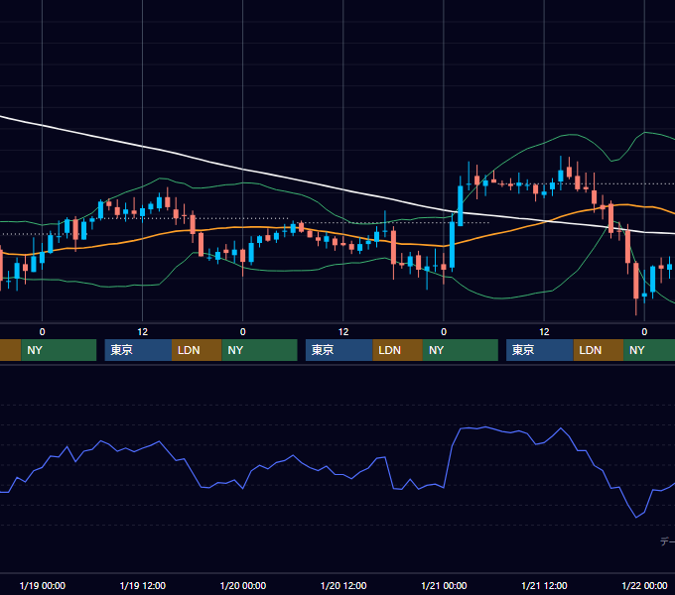Viewport: 675px width, 595px height.
Task: Click the "12" hour label above 1/21 12:00
Action: [544, 332]
